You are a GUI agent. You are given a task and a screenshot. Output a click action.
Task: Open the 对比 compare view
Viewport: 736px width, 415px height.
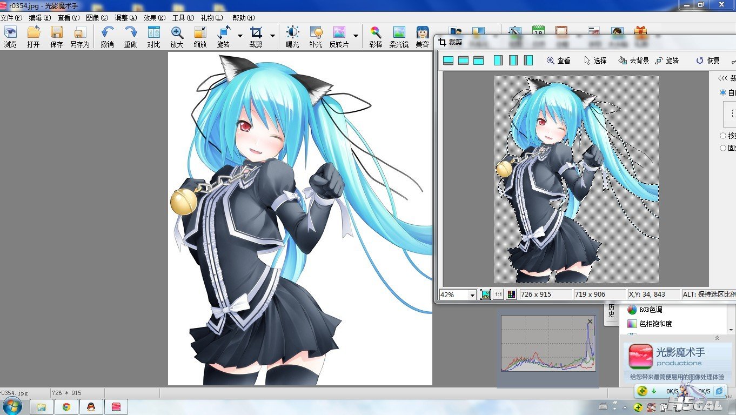153,37
